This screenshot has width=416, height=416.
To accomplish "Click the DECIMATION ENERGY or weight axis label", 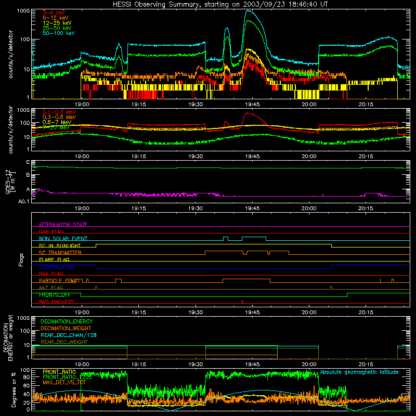I will pos(8,337).
